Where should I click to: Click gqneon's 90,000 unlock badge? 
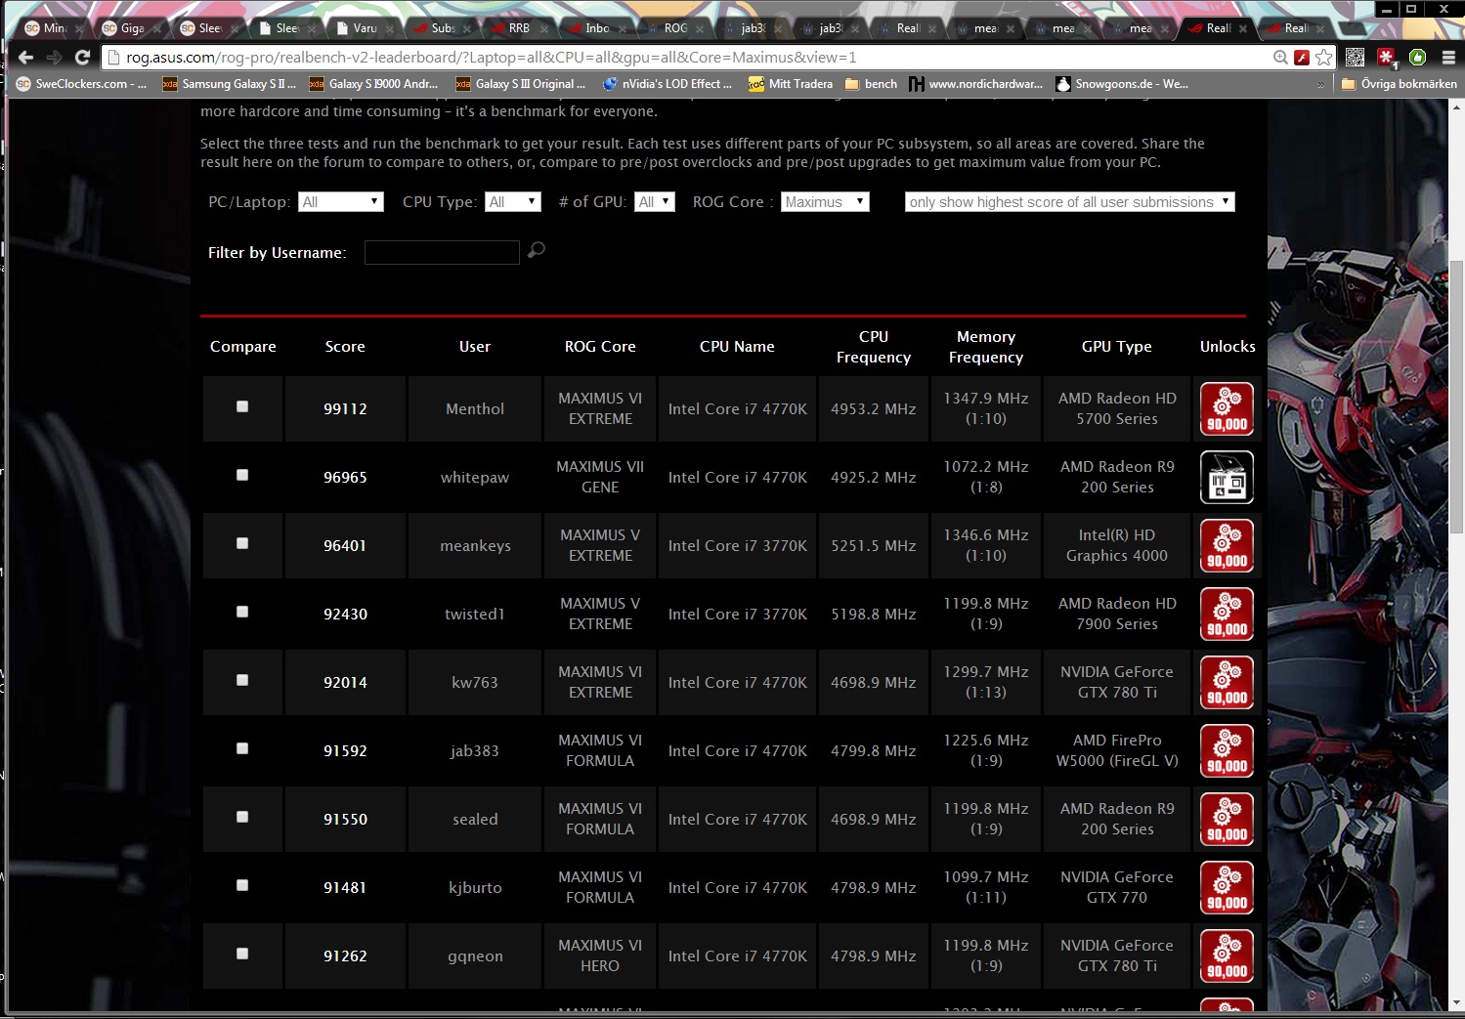[x=1227, y=955]
